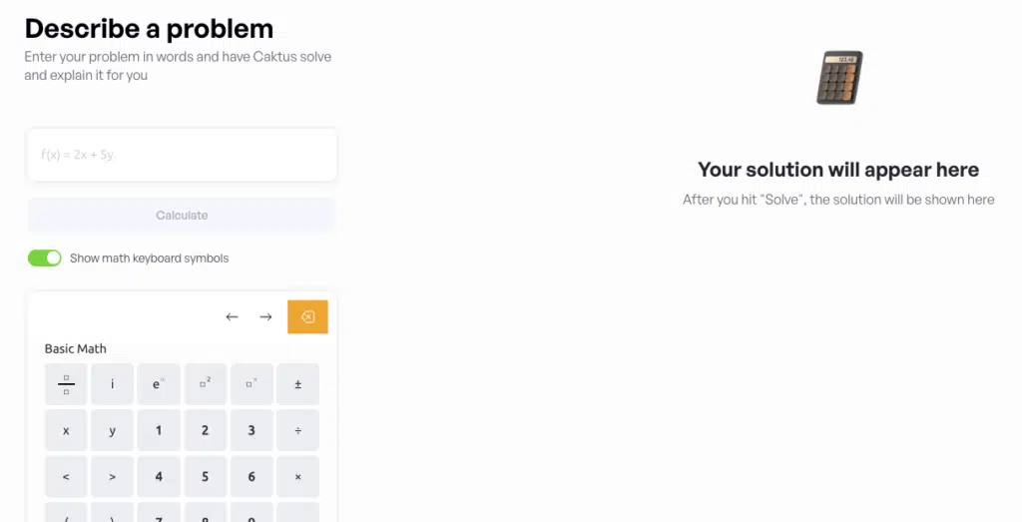Insert the multiplication sign

click(x=297, y=477)
